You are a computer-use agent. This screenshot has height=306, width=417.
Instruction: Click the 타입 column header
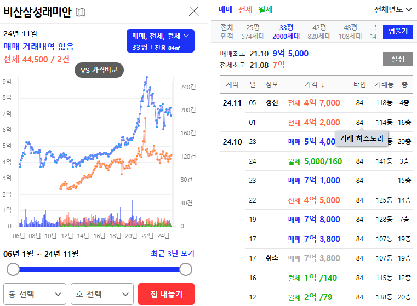359,84
